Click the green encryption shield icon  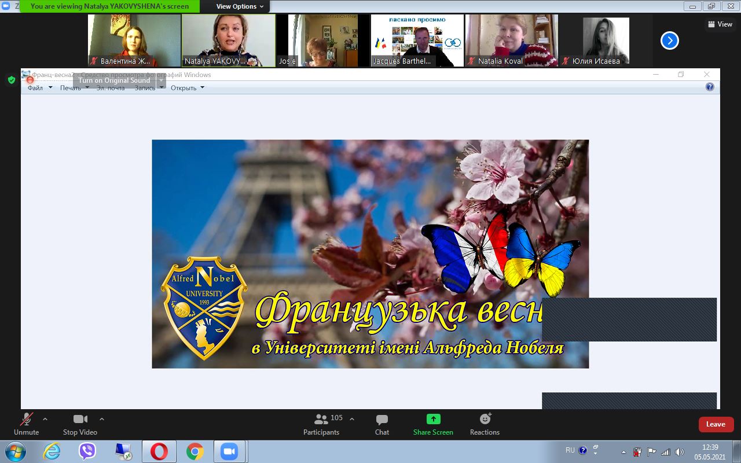[x=12, y=80]
